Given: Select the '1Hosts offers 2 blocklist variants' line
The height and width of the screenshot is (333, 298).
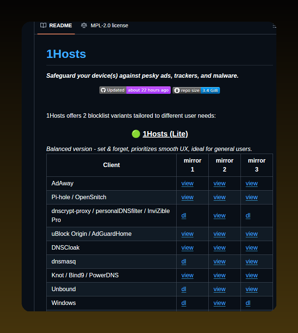Looking at the screenshot, I should tap(131, 116).
